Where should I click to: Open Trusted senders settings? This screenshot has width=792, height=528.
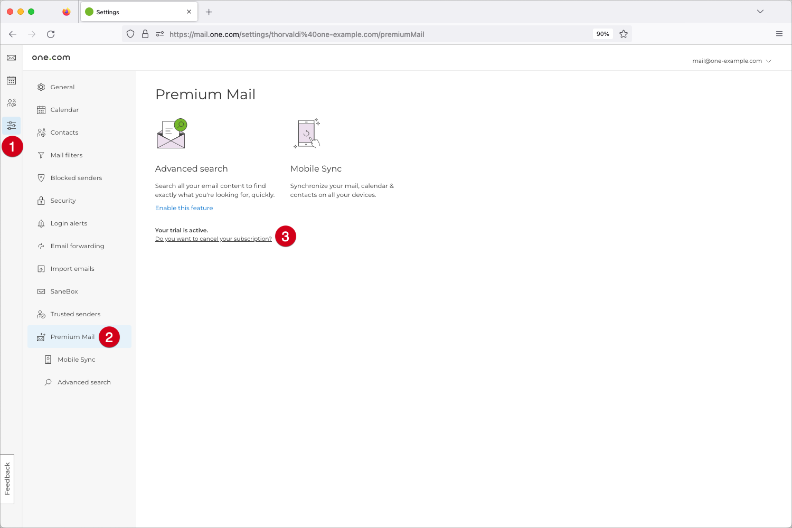[75, 314]
